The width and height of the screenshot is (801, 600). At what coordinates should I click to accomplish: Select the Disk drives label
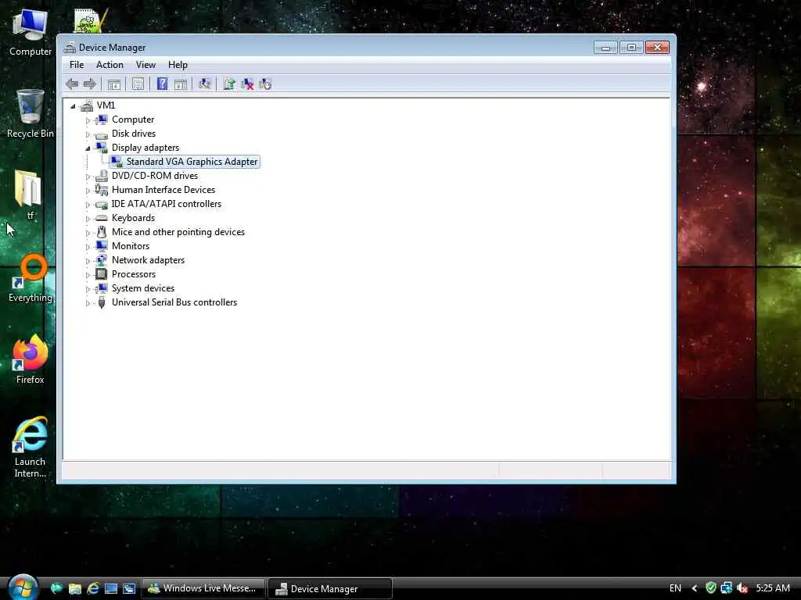(134, 134)
